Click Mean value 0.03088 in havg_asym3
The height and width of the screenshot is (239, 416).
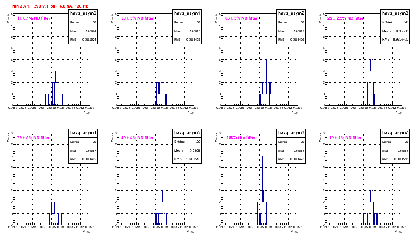click(x=402, y=31)
